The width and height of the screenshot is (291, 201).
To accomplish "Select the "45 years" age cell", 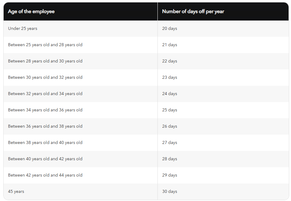I will pyautogui.click(x=16, y=191).
